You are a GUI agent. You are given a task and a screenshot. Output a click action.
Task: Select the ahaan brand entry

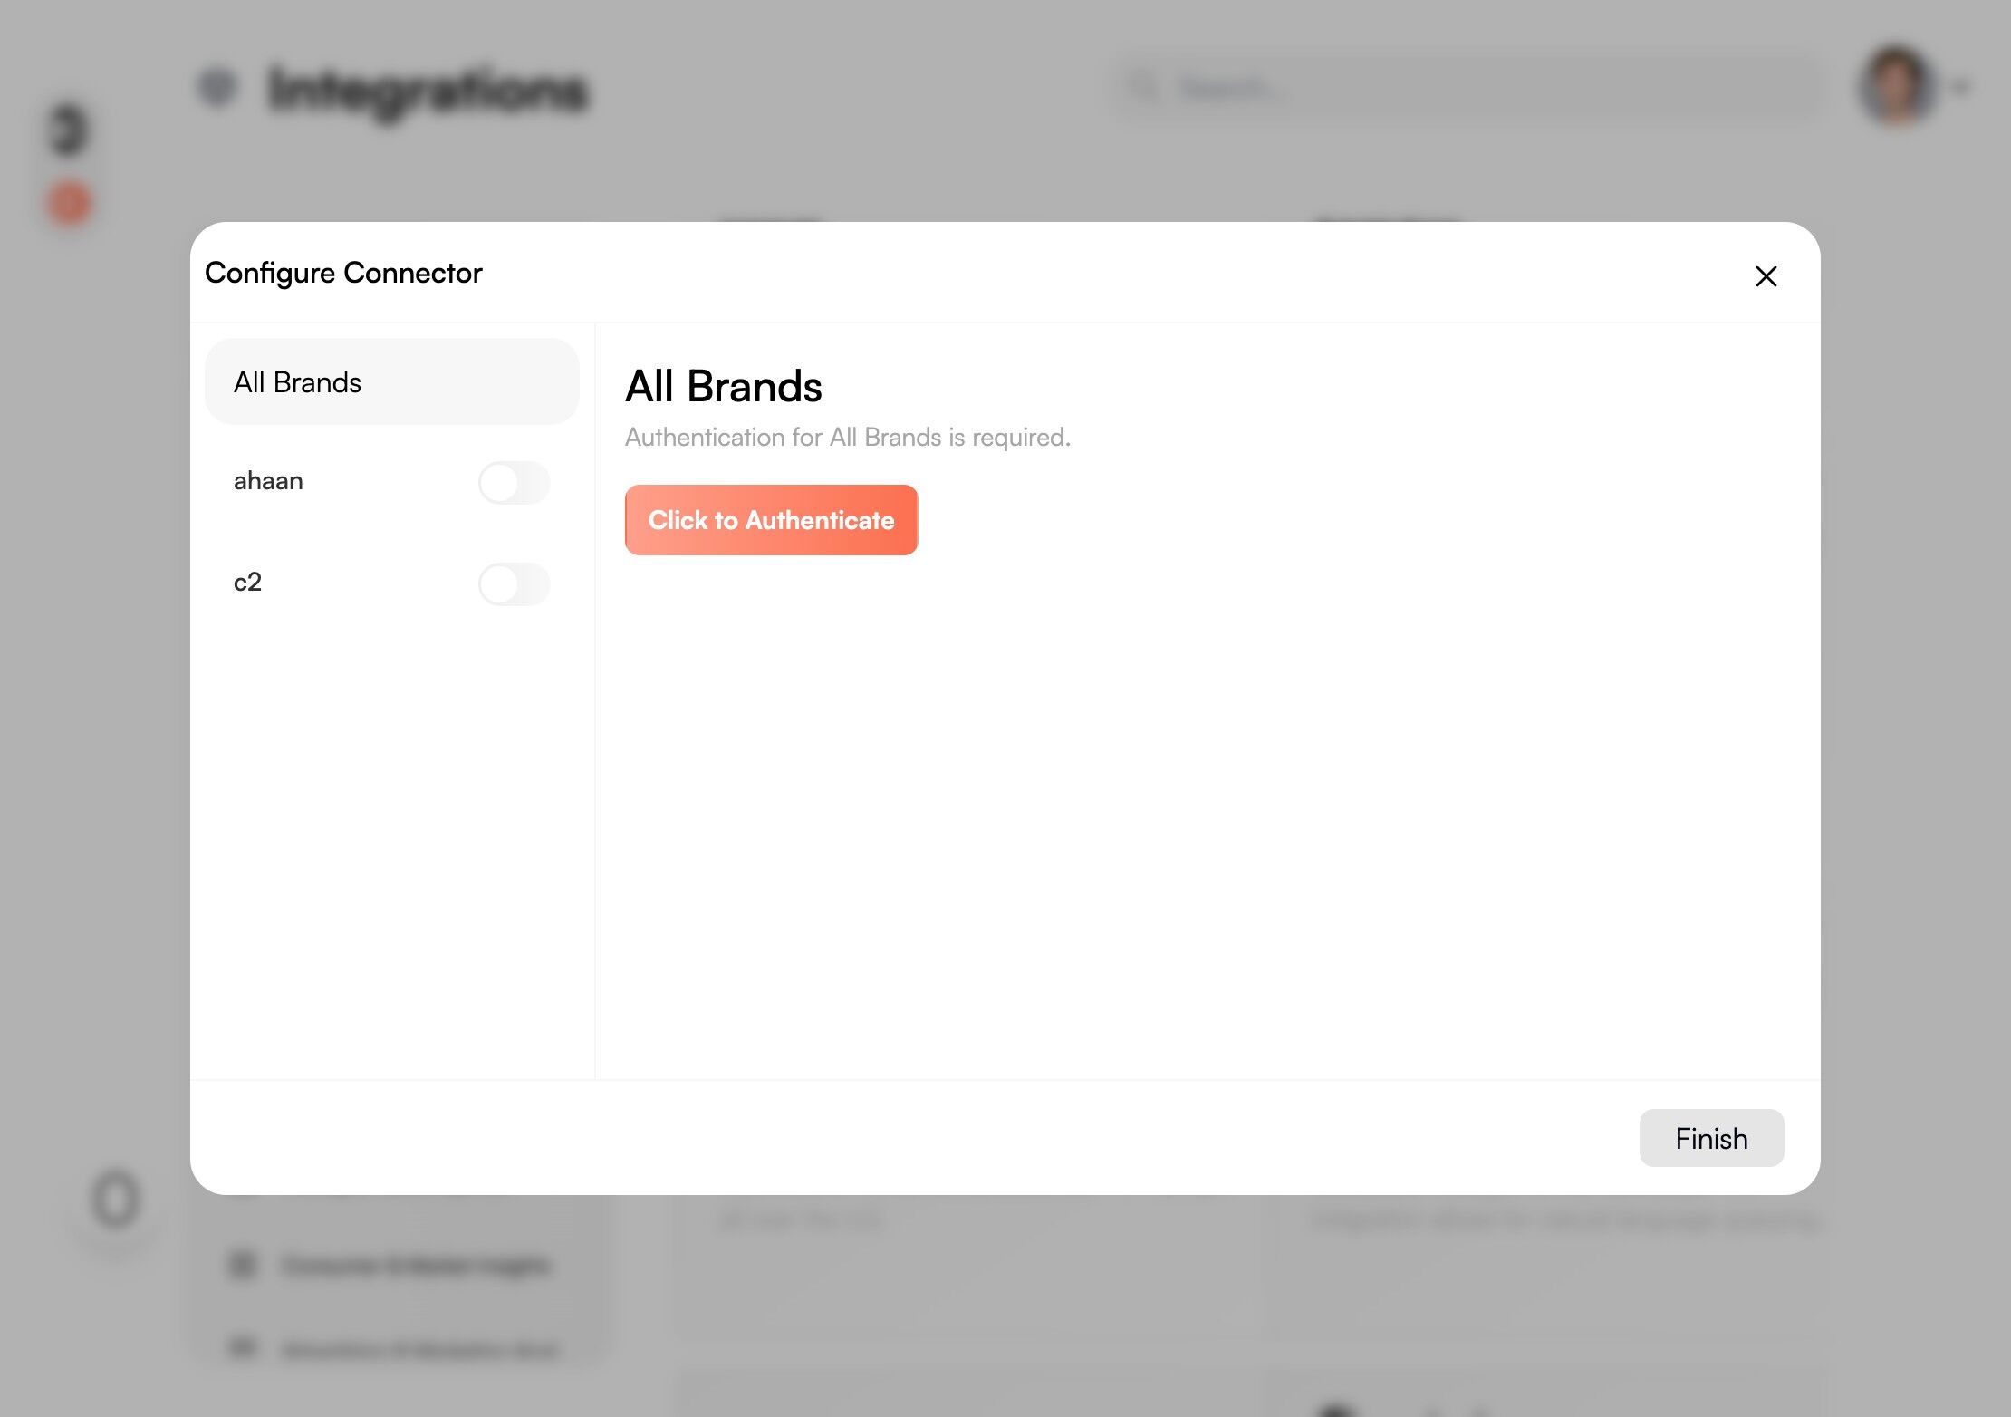pos(268,481)
